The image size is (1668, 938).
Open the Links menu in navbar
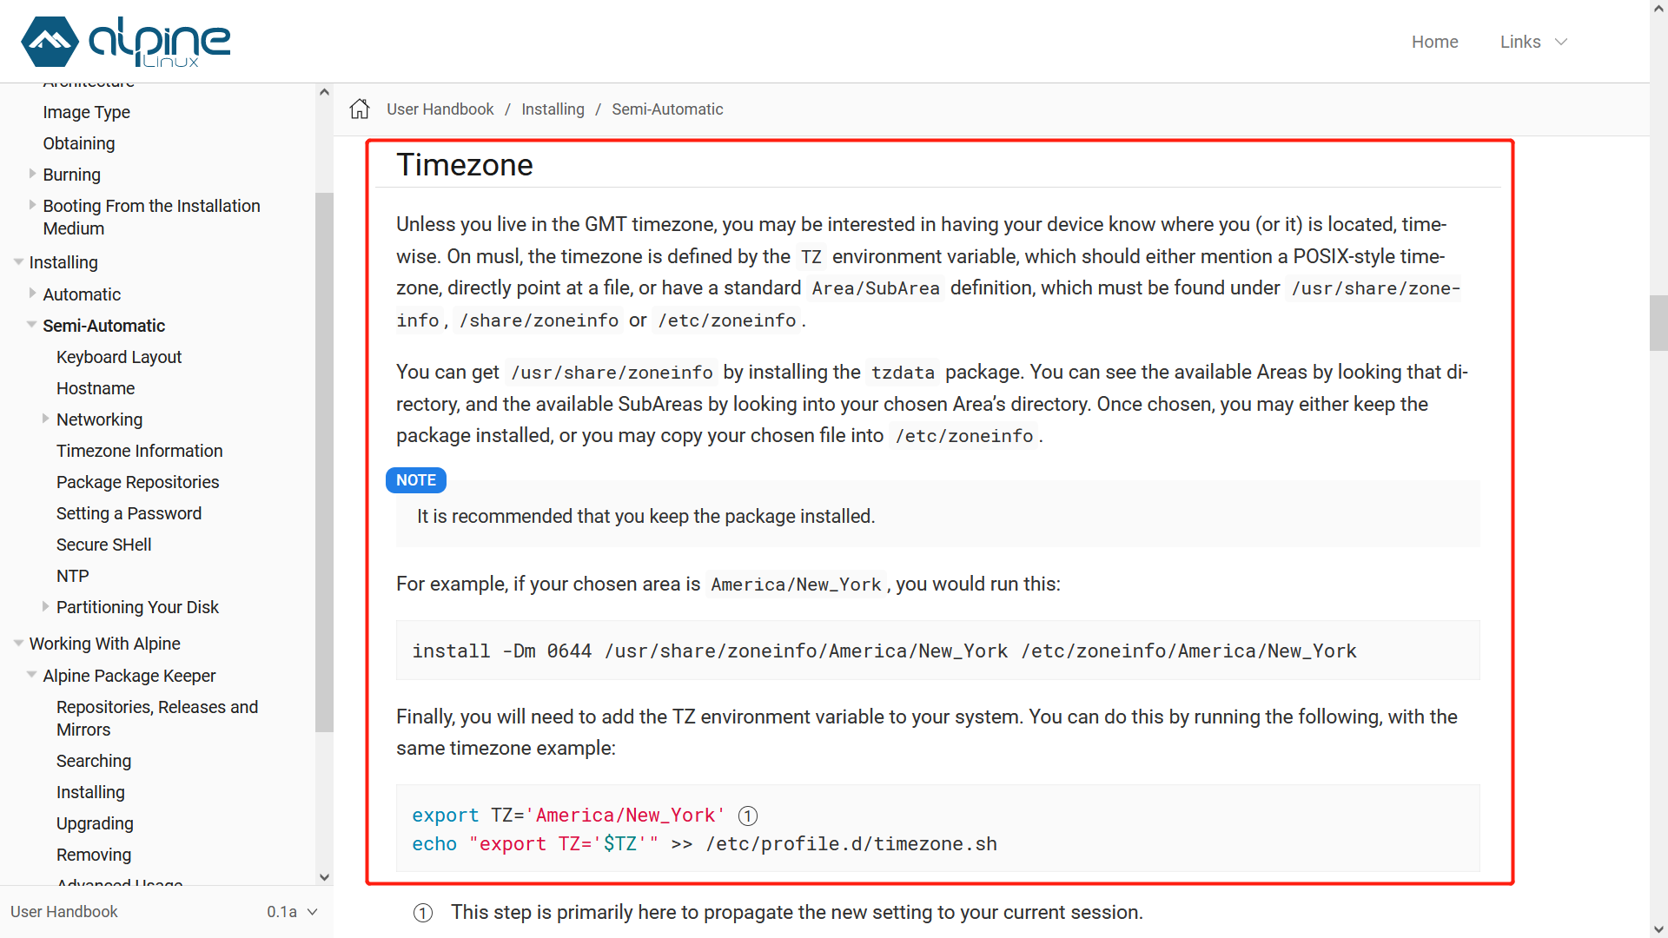[x=1532, y=41]
